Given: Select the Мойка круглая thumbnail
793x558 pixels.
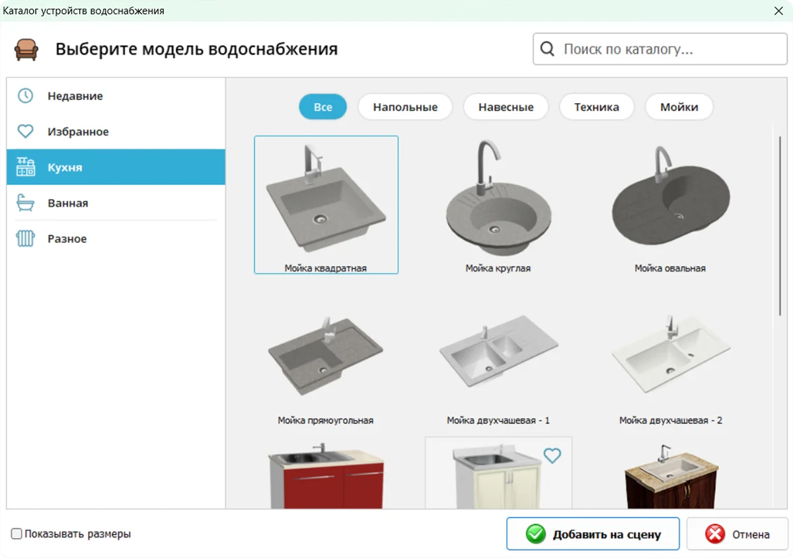Looking at the screenshot, I should 498,198.
